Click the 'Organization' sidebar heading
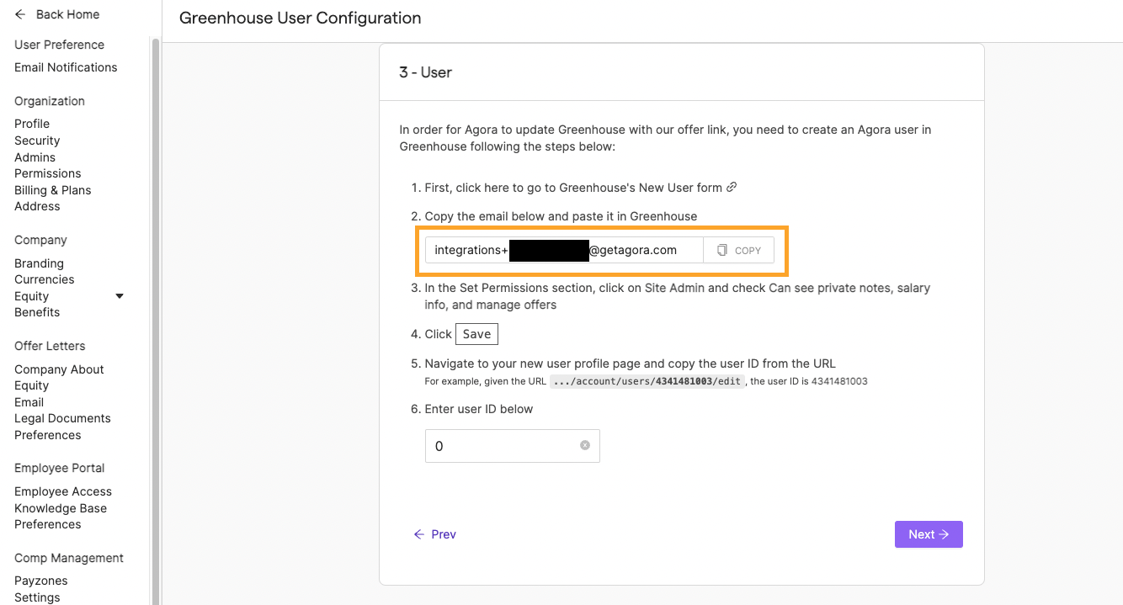The height and width of the screenshot is (605, 1123). (50, 101)
